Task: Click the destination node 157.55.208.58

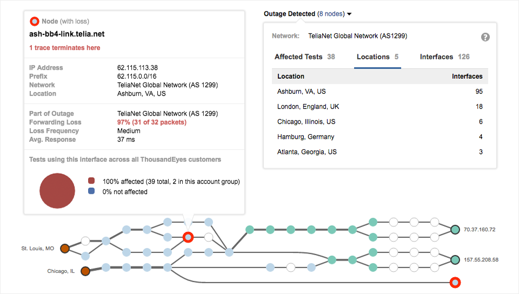Action: (455, 260)
